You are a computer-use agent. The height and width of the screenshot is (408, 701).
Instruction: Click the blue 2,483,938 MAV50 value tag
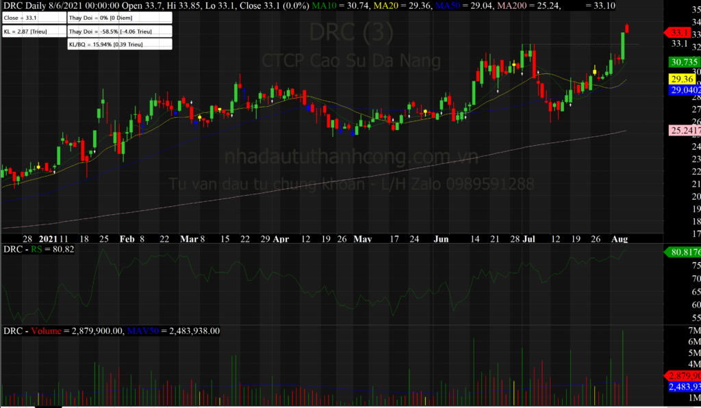(x=683, y=387)
